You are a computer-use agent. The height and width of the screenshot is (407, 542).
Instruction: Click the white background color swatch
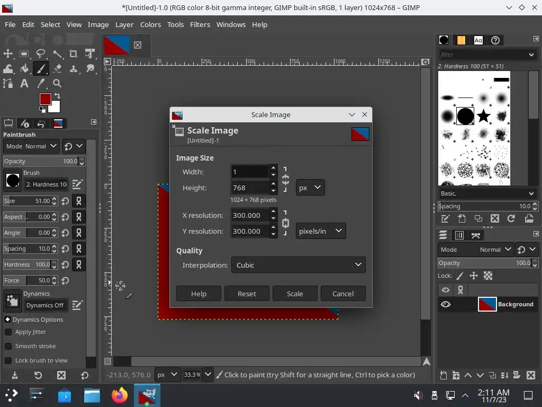coord(56,107)
